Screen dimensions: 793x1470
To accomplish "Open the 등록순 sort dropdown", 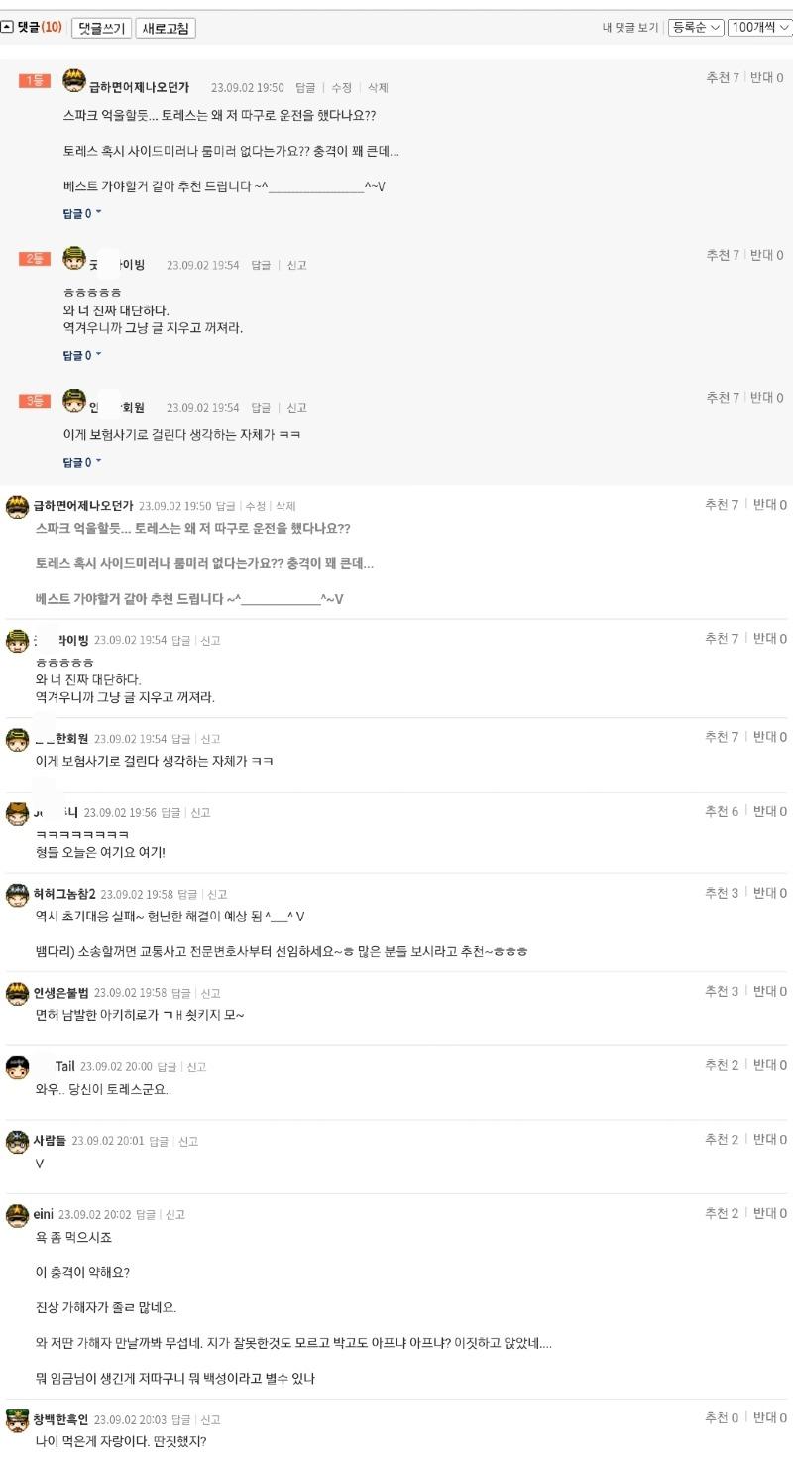I will 696,28.
